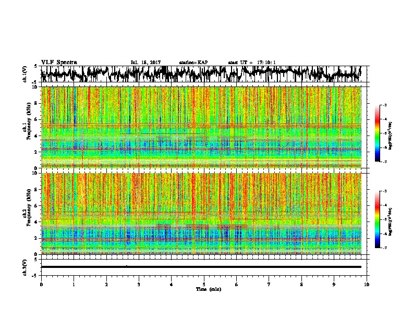Click the 6 minute tick label
The width and height of the screenshot is (413, 319).
coord(236,285)
